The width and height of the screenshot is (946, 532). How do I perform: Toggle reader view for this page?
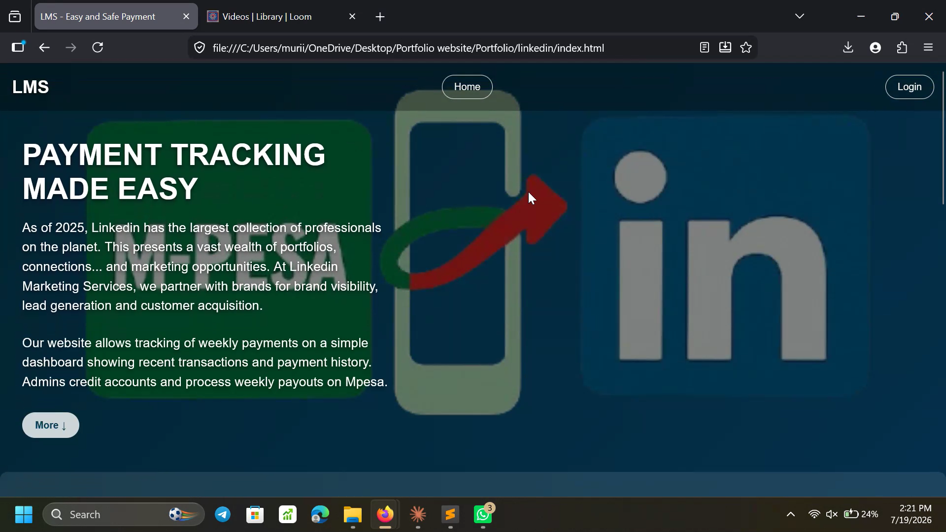[705, 48]
